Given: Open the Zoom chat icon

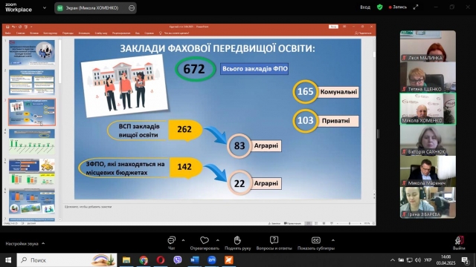Looking at the screenshot, I should pos(172,240).
